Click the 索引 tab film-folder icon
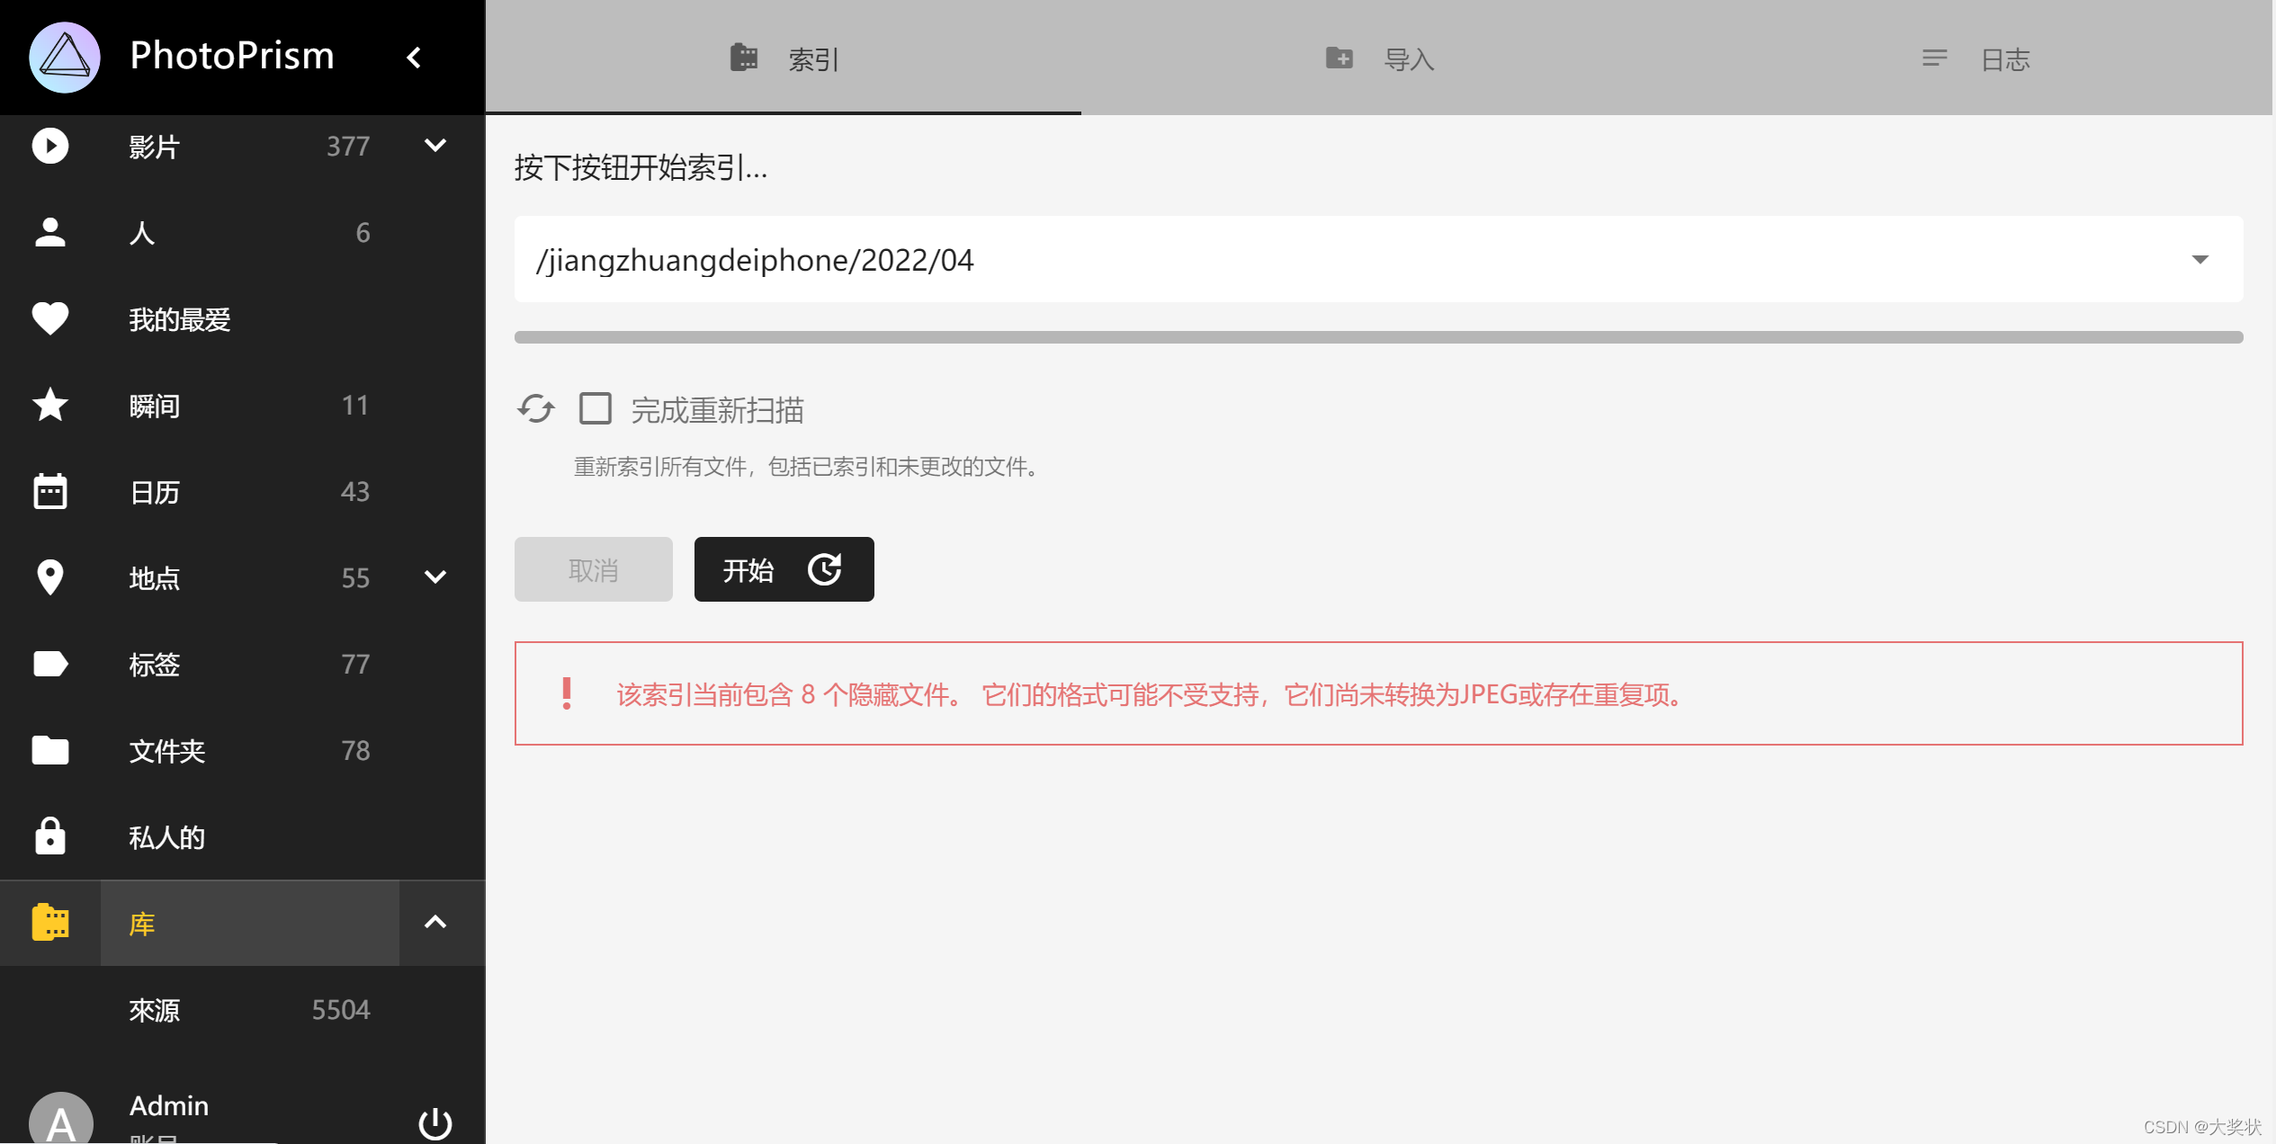This screenshot has height=1144, width=2276. (x=744, y=58)
